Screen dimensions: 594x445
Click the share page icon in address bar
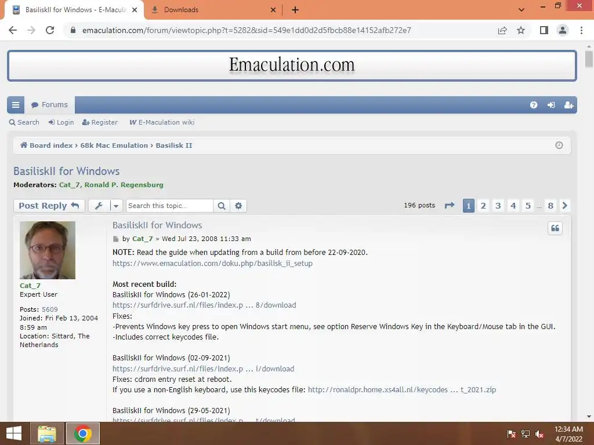pyautogui.click(x=502, y=30)
